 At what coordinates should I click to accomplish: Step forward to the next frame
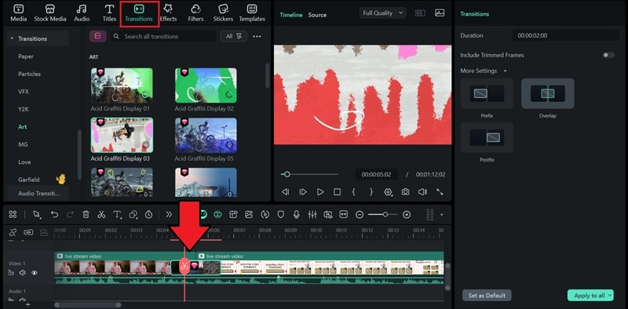[303, 192]
